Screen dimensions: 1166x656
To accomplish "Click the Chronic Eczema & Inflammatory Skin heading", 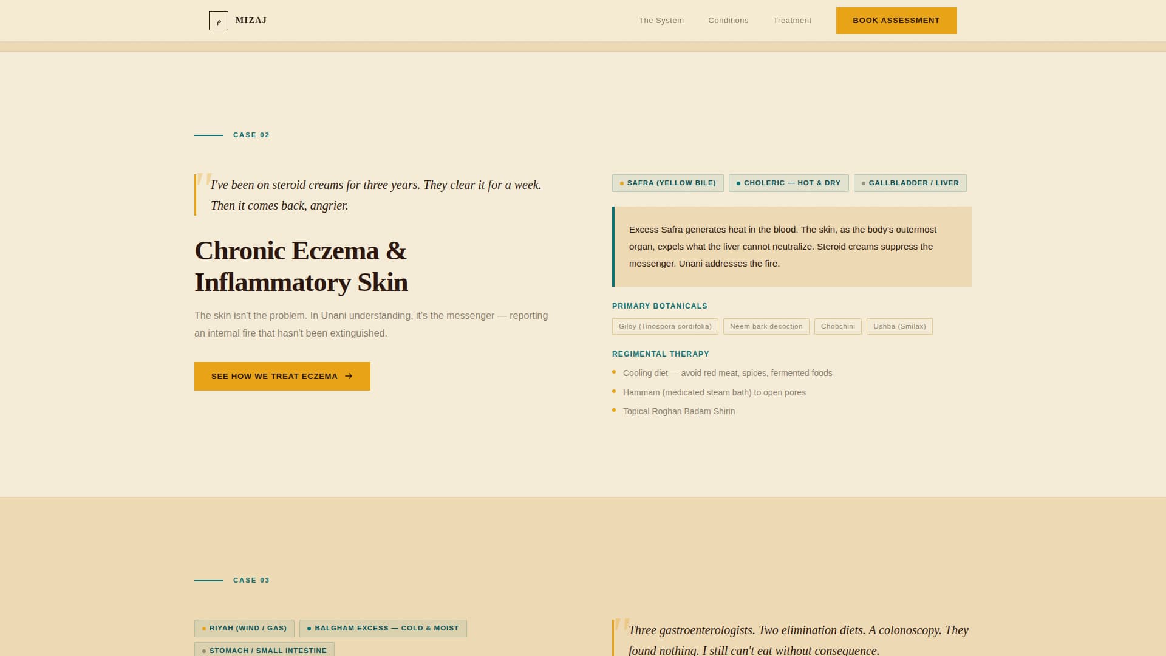I will pos(301,267).
